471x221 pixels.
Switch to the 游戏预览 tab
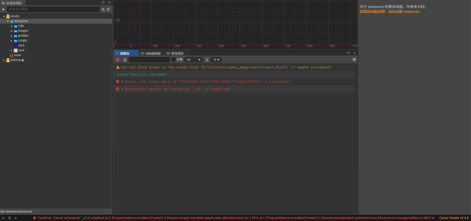(175, 53)
